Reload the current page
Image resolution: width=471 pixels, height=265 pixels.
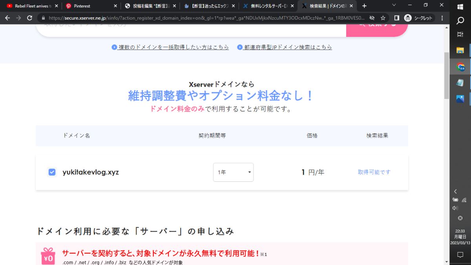tap(29, 18)
